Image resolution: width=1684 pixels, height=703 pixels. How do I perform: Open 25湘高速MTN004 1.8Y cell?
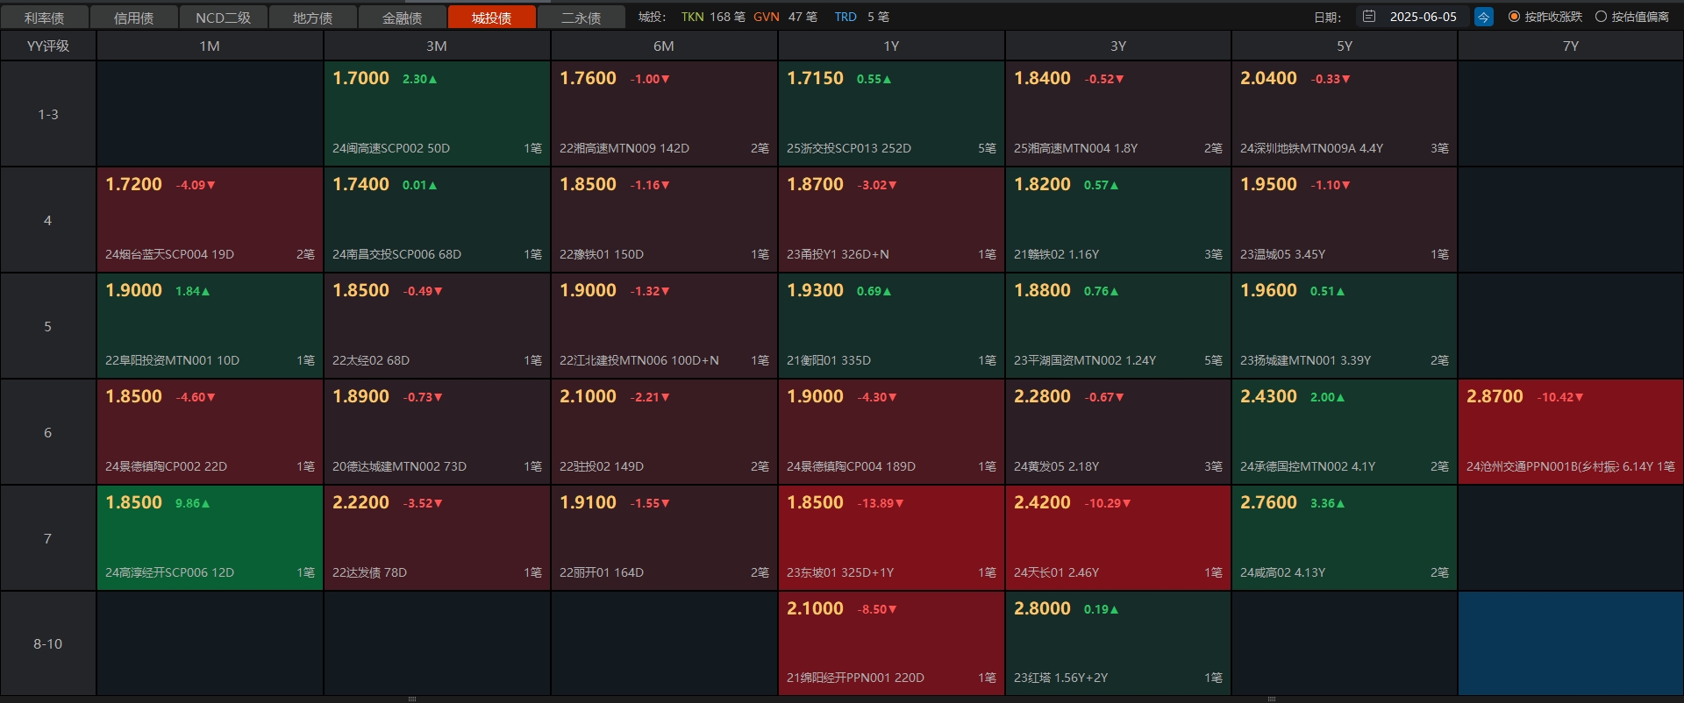(x=1118, y=114)
